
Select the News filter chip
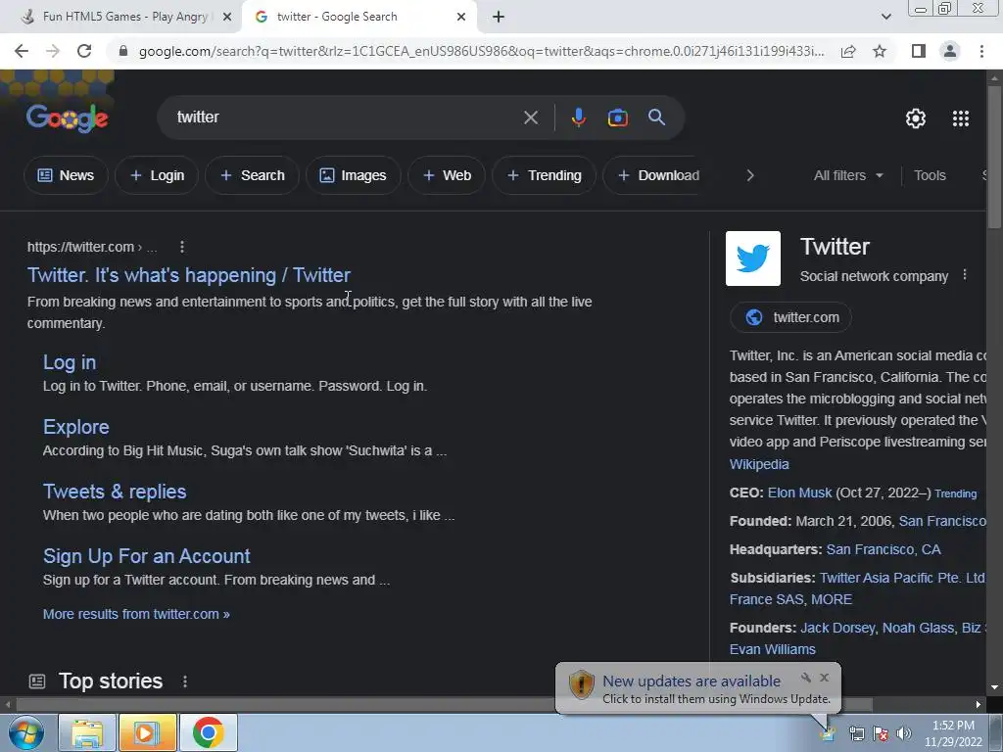66,175
